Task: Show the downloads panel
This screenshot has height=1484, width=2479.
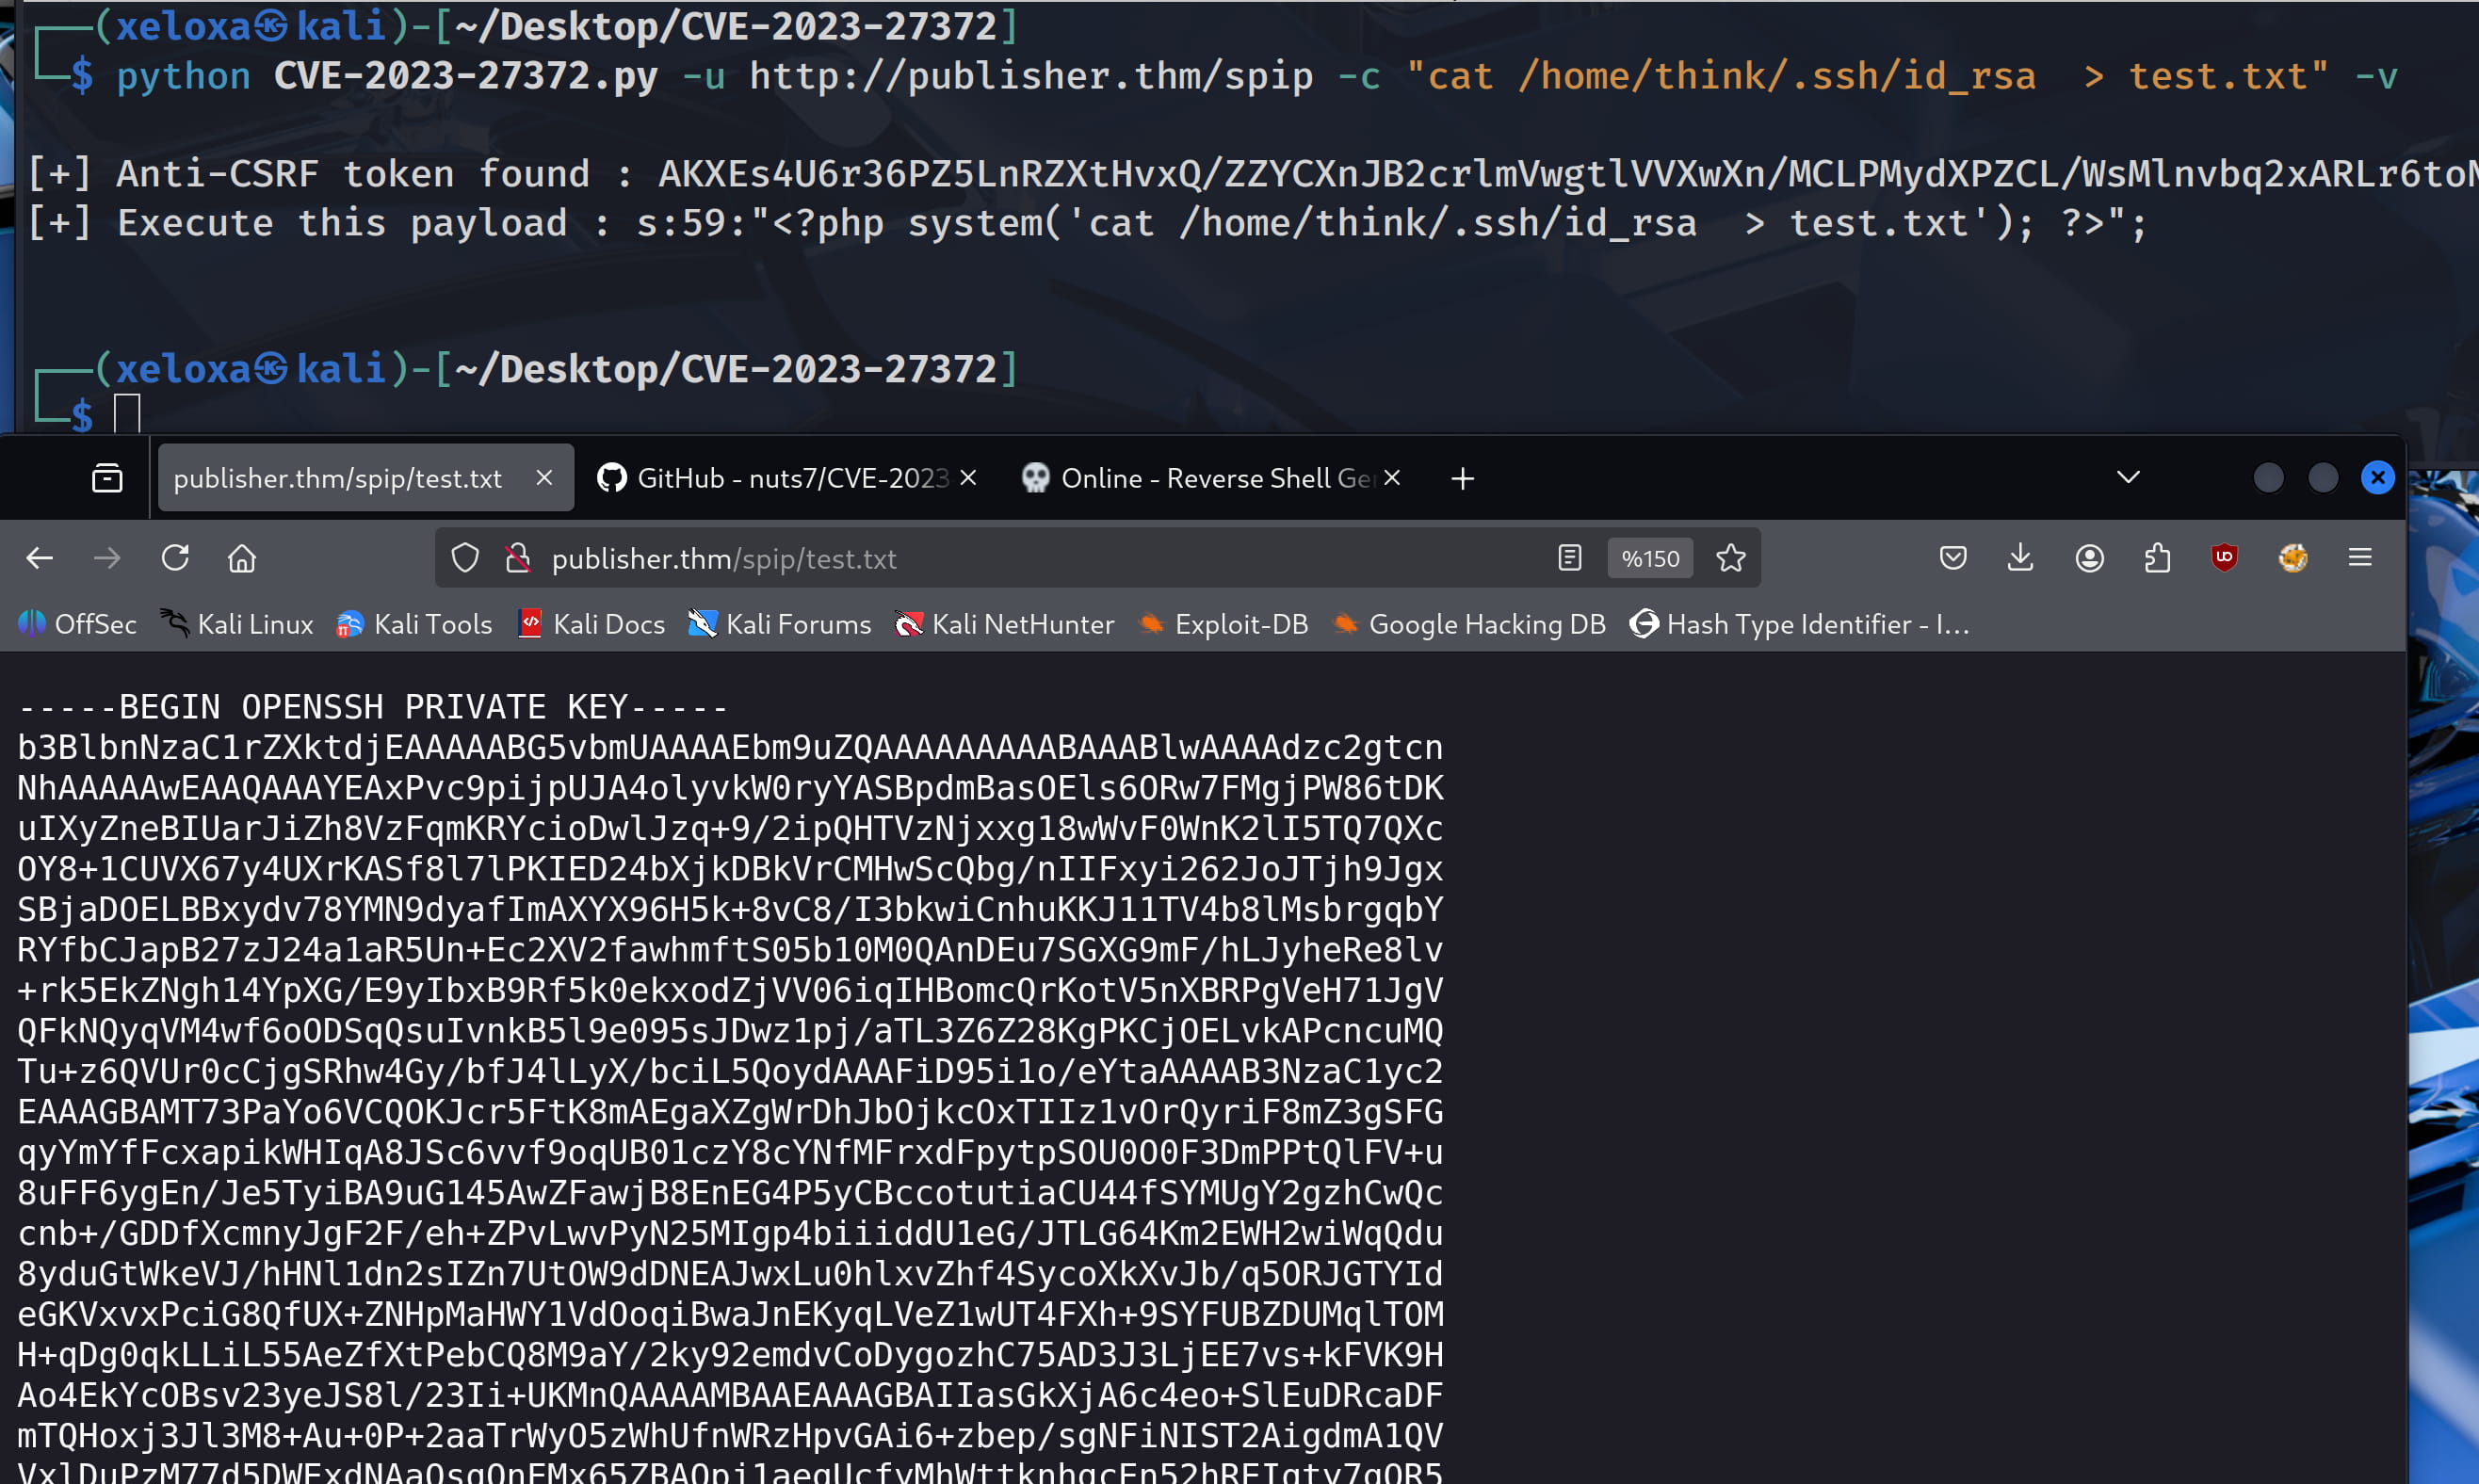Action: (x=2021, y=558)
